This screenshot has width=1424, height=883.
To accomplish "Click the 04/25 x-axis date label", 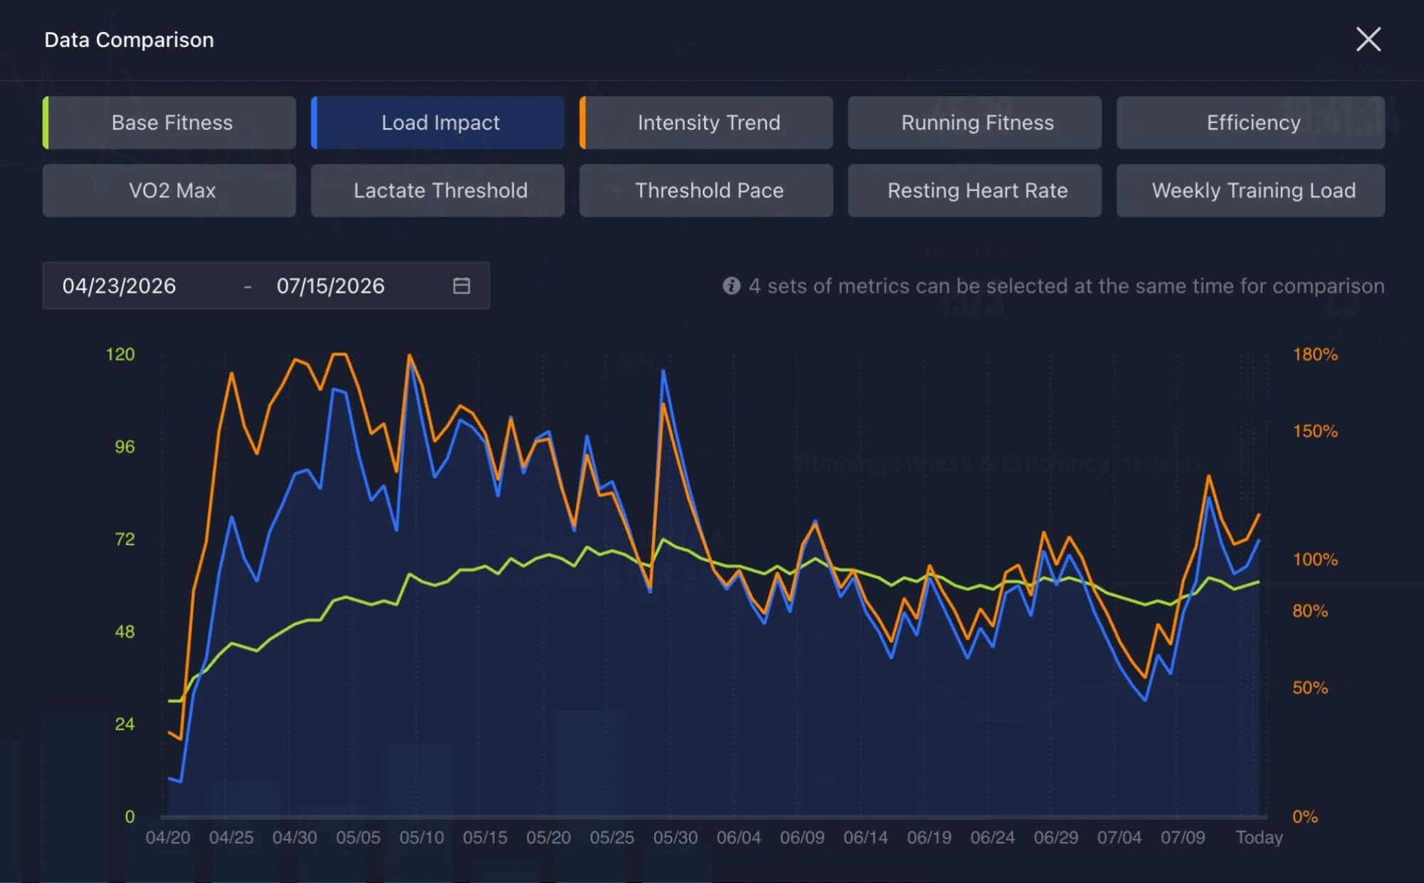I will pos(231,837).
